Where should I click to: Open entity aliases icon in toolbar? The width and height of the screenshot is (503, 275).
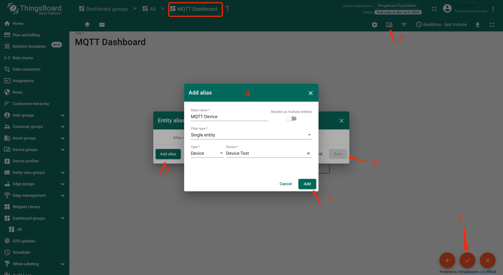click(x=389, y=25)
